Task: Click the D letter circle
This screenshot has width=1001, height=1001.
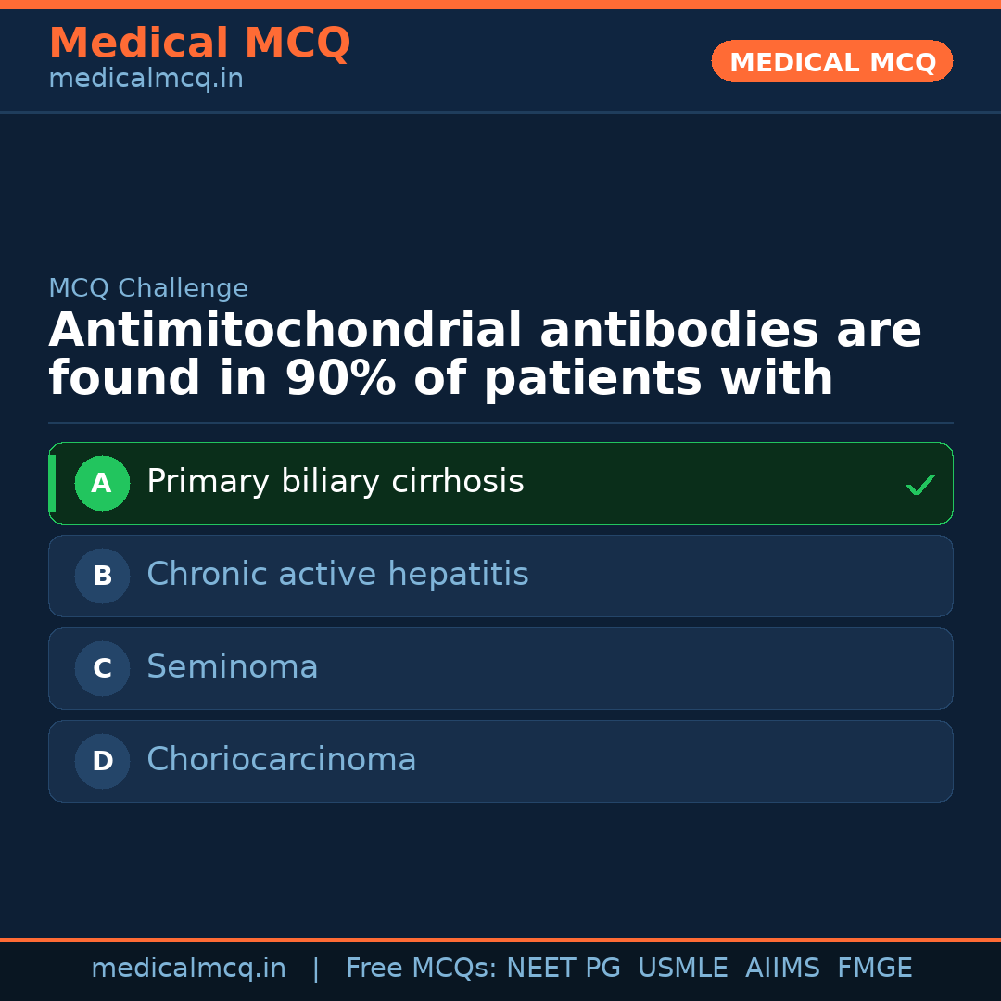Action: [102, 761]
